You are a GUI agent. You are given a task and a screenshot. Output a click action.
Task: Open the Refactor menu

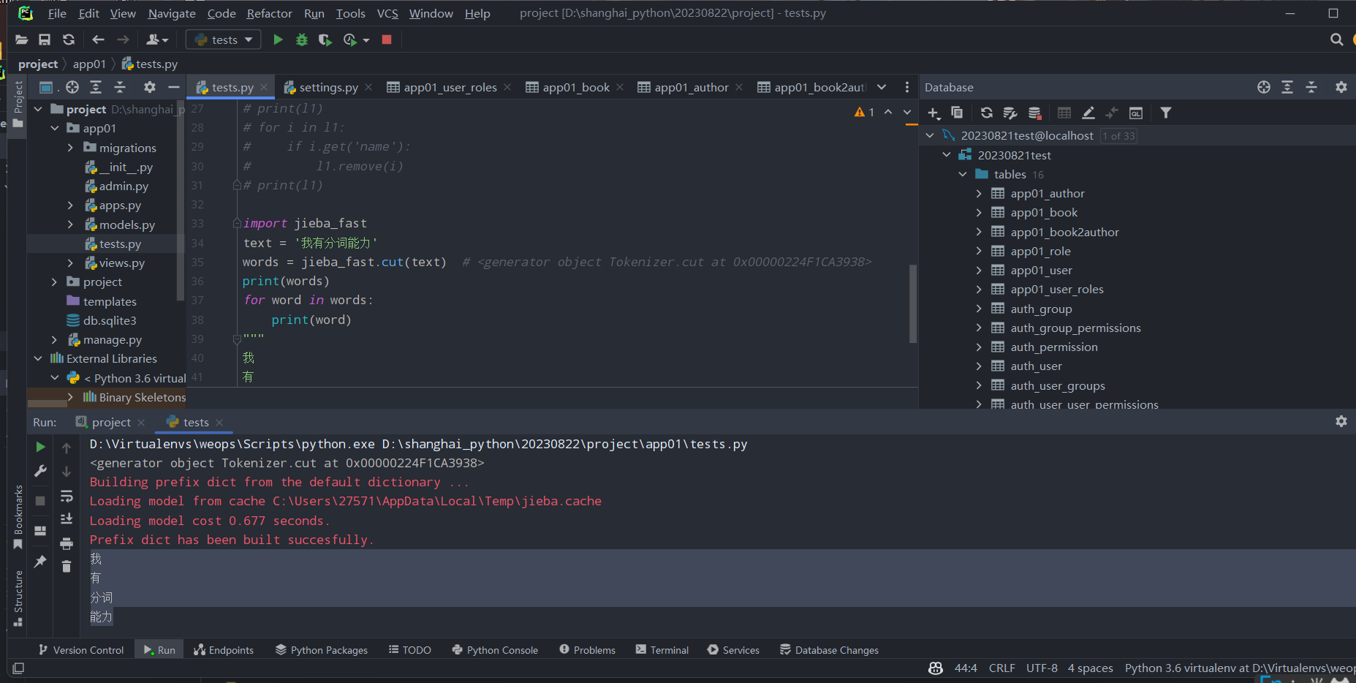click(269, 13)
